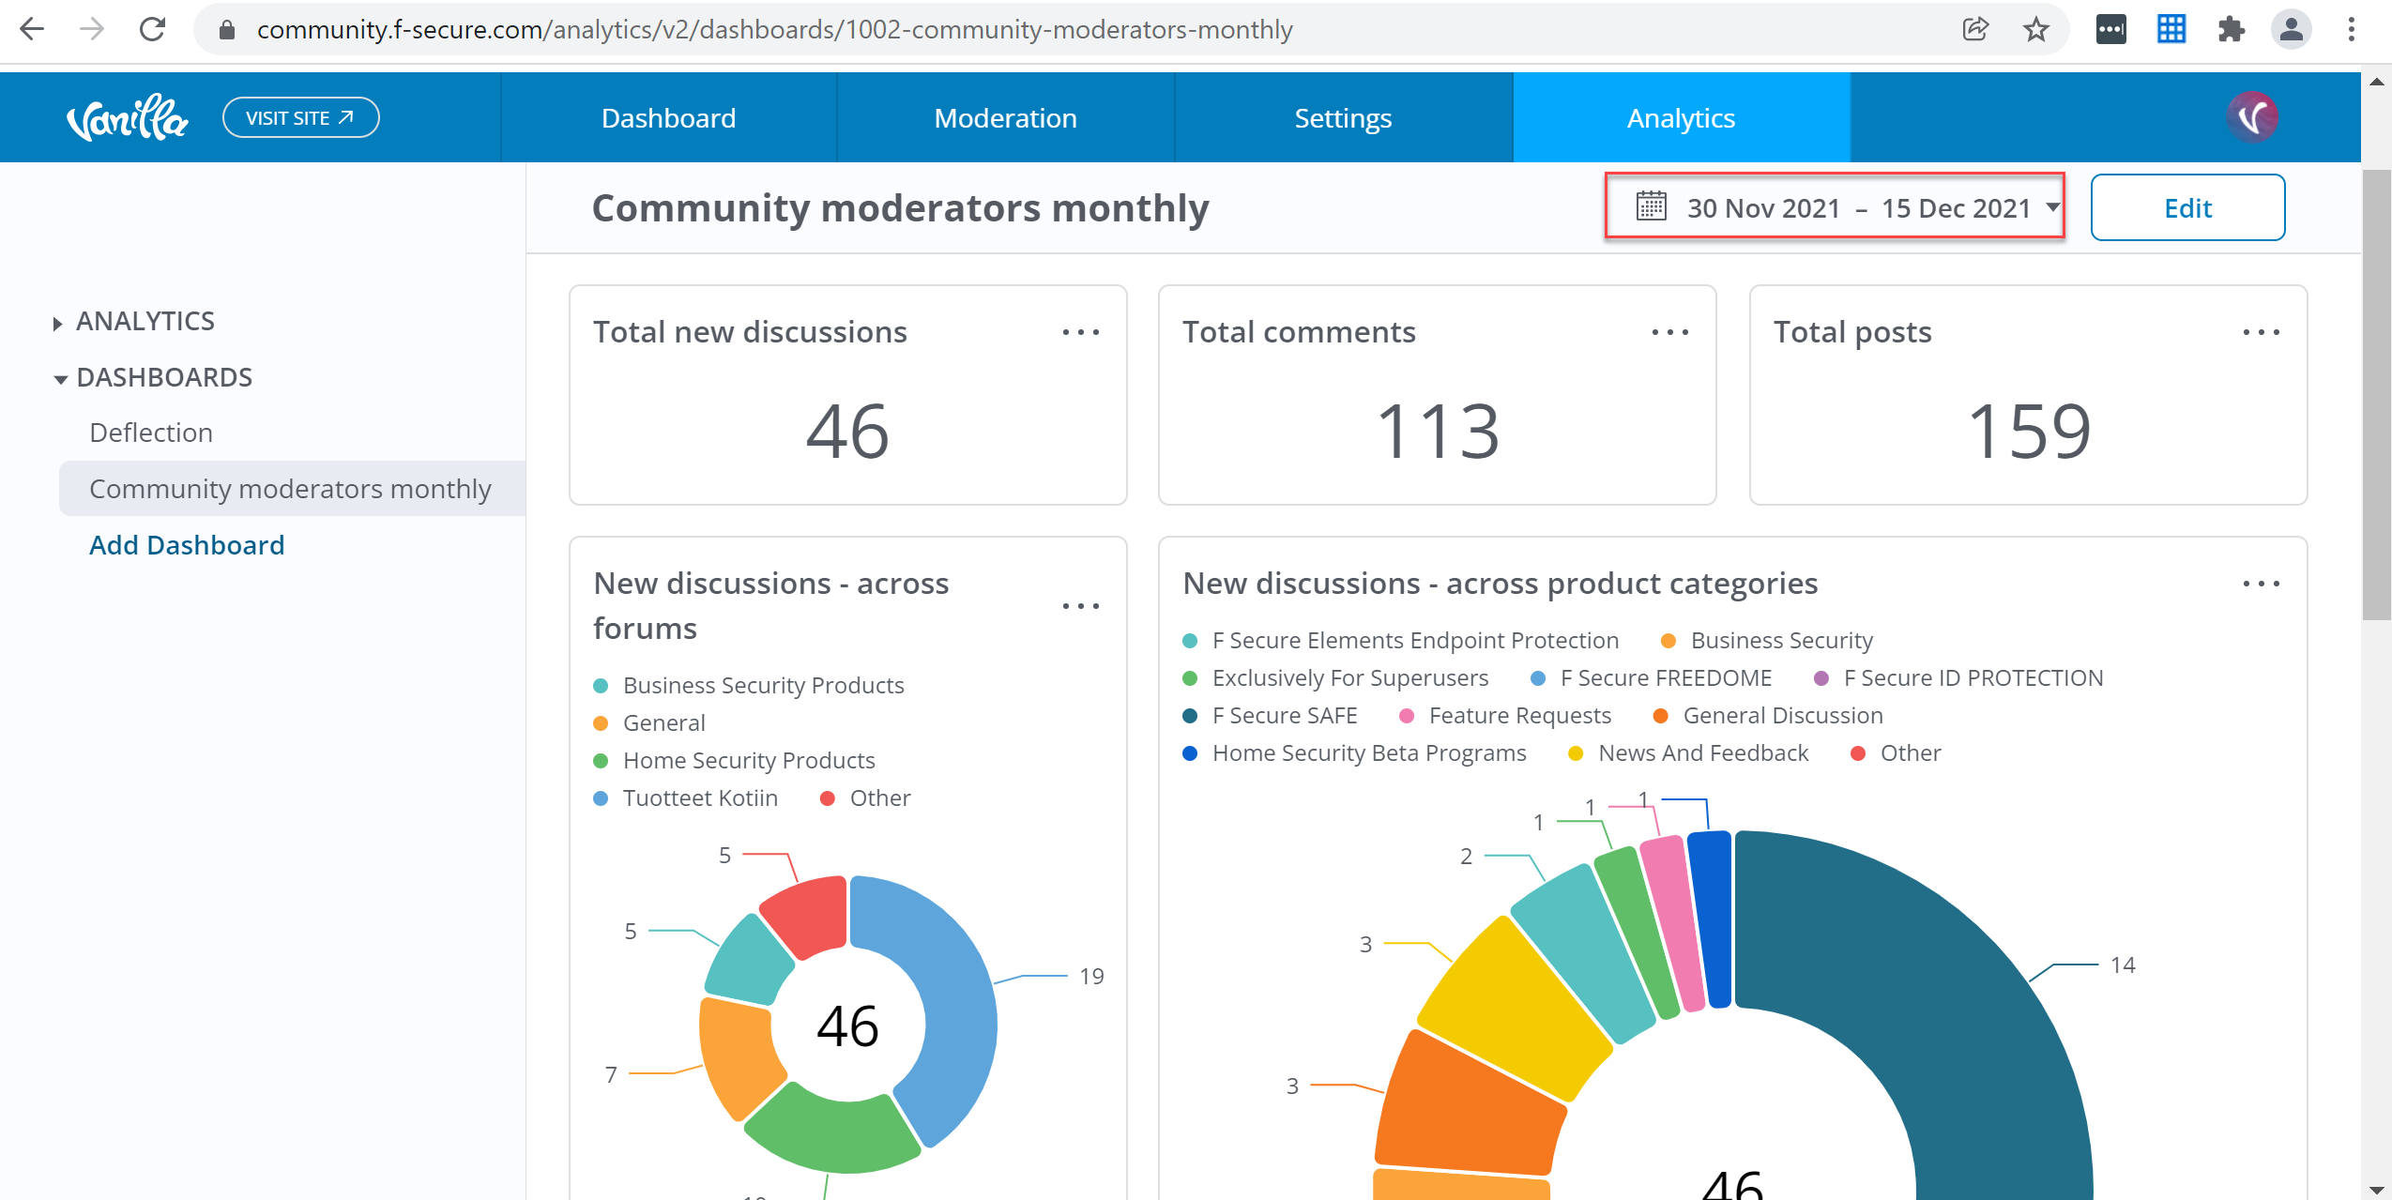Open options menu for Total posts card

[2260, 332]
